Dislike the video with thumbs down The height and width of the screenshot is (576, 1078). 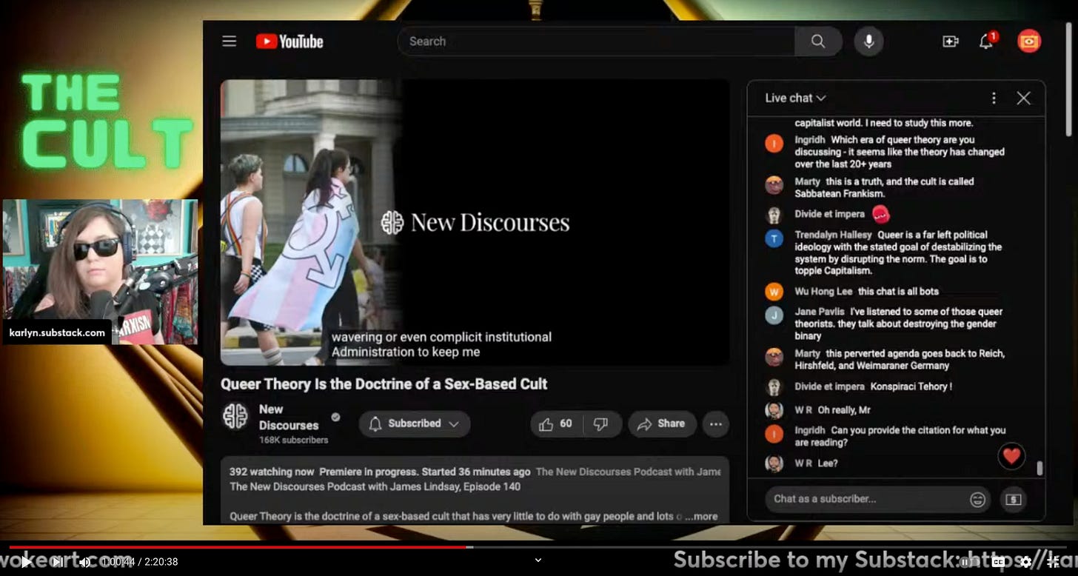[x=602, y=423]
